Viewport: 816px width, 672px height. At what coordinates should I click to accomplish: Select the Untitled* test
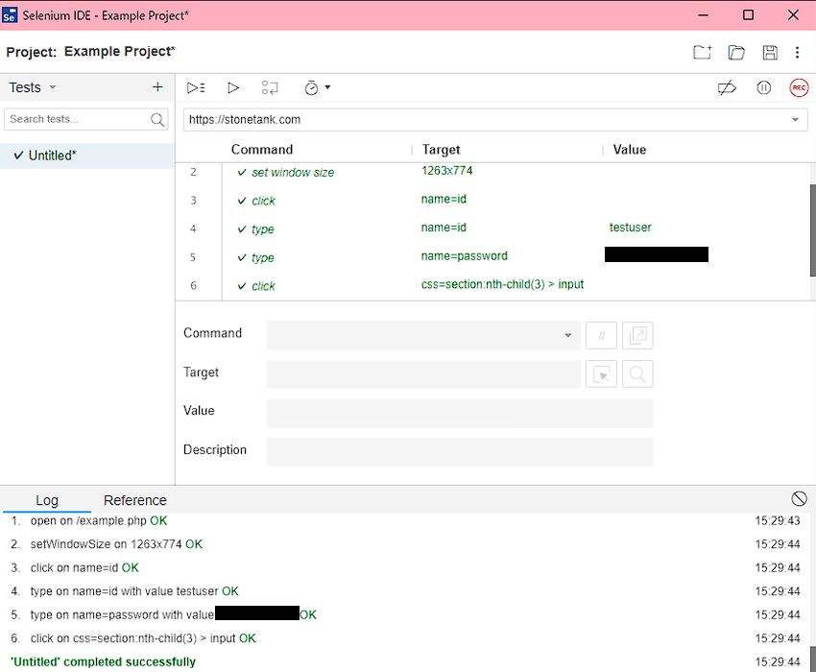[x=87, y=156]
